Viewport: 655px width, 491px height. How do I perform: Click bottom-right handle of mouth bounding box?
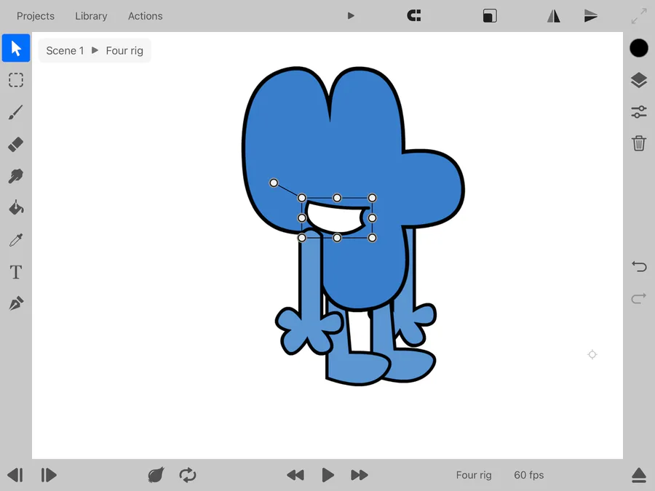click(x=372, y=238)
